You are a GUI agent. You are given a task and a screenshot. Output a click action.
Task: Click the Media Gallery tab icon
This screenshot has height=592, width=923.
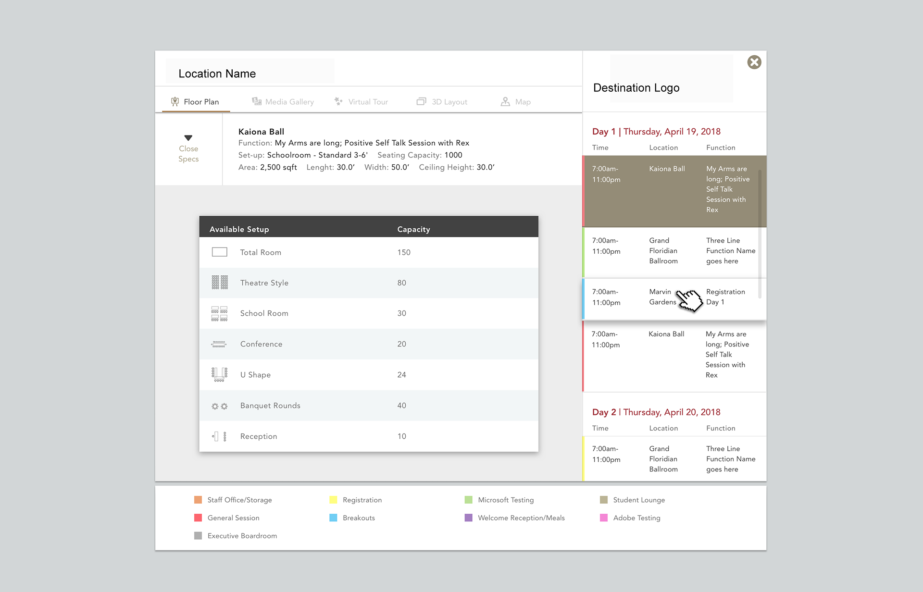[257, 101]
